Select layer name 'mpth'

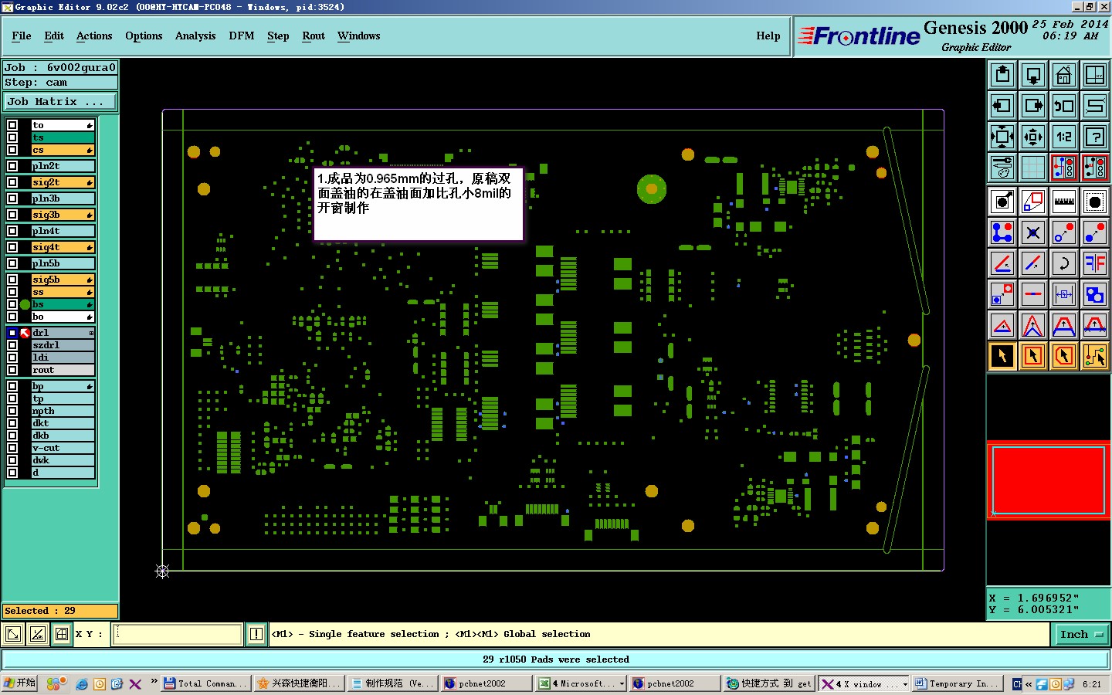(63, 411)
